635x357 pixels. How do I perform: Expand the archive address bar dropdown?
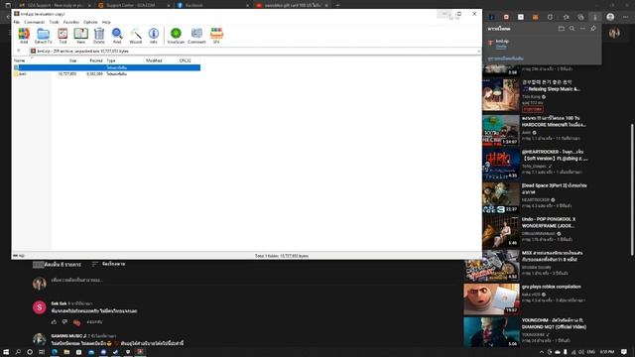[478, 52]
